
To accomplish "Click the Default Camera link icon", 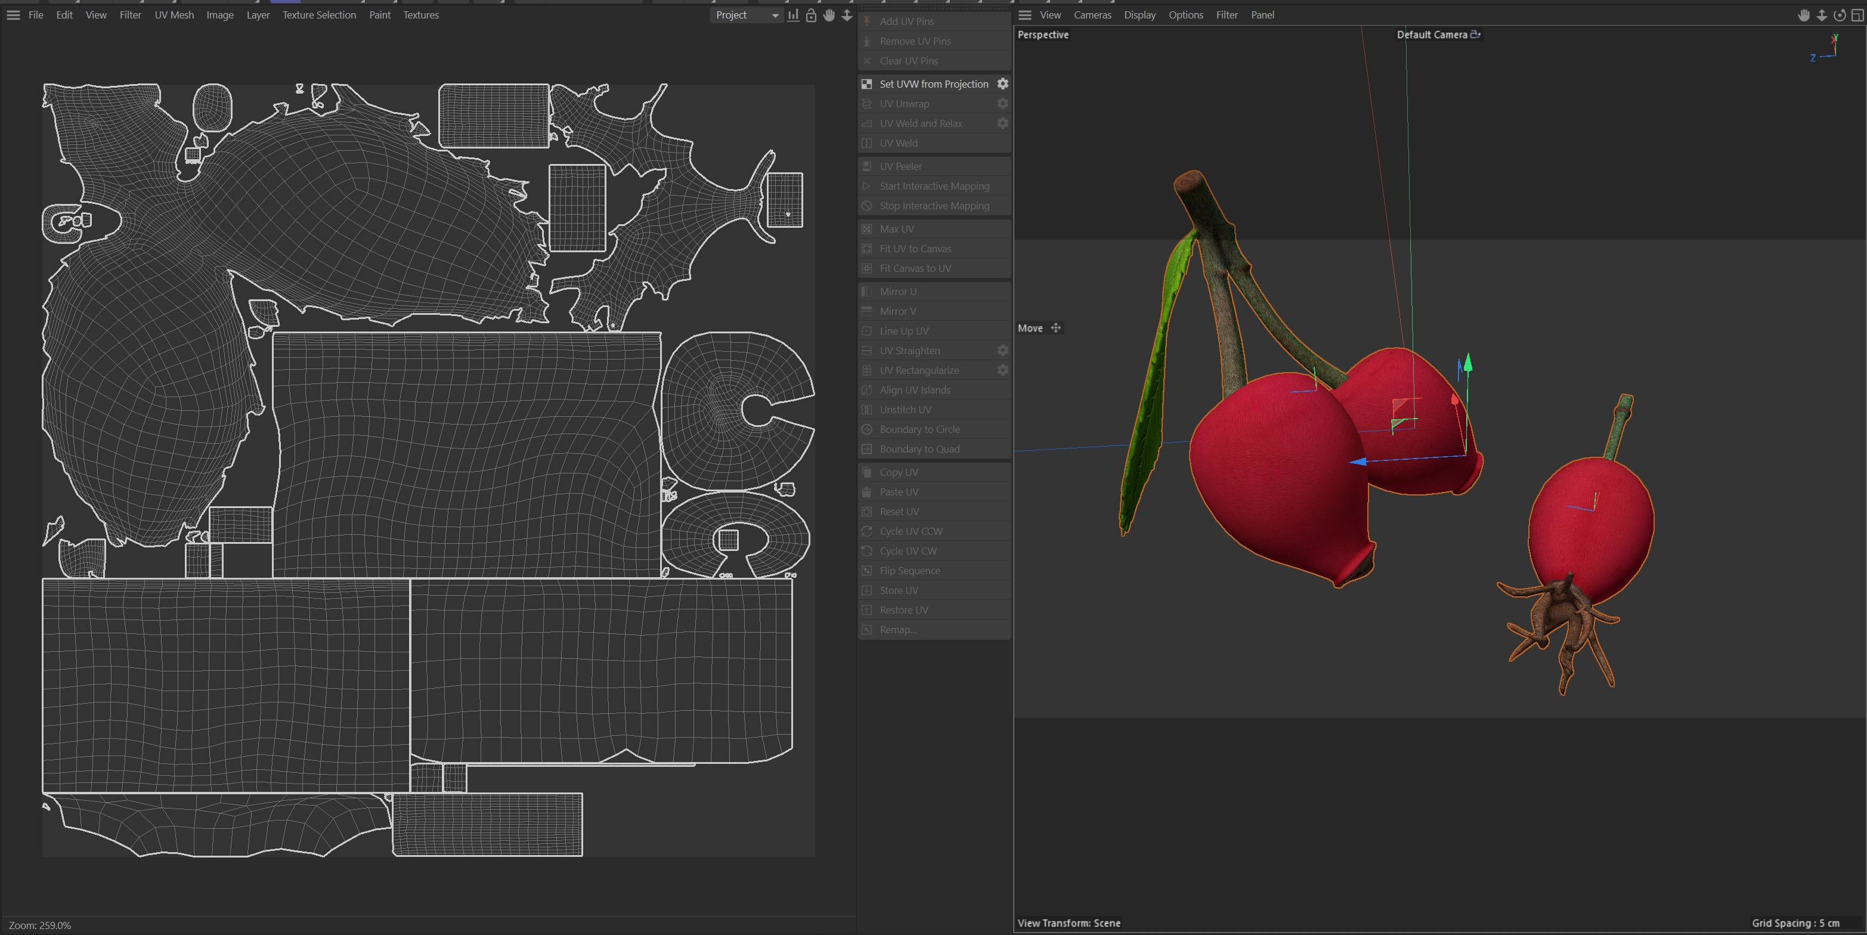I will tap(1476, 35).
